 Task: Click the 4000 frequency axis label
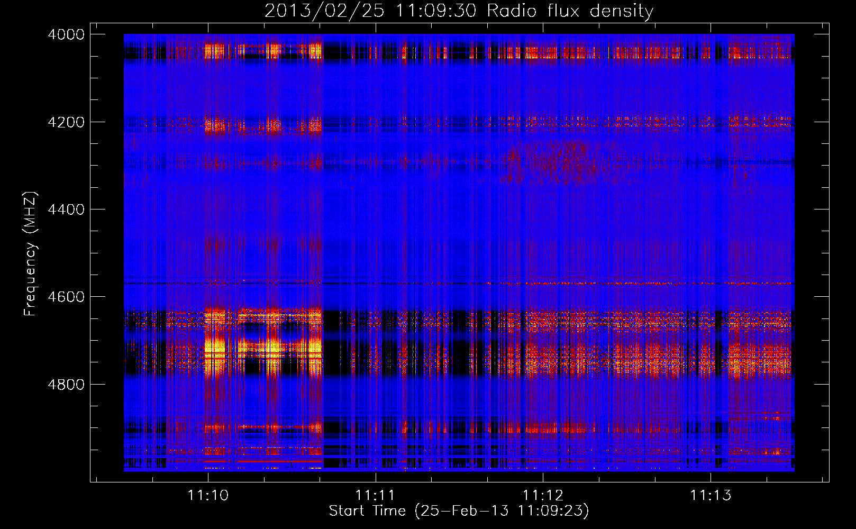(66, 34)
